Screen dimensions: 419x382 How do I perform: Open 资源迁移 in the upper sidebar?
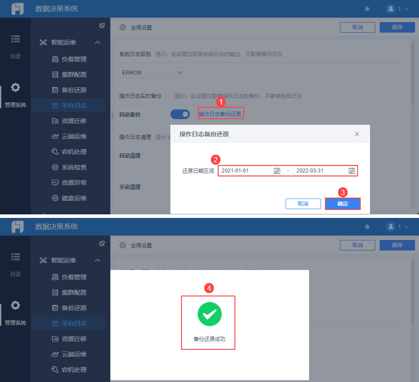[x=69, y=121]
